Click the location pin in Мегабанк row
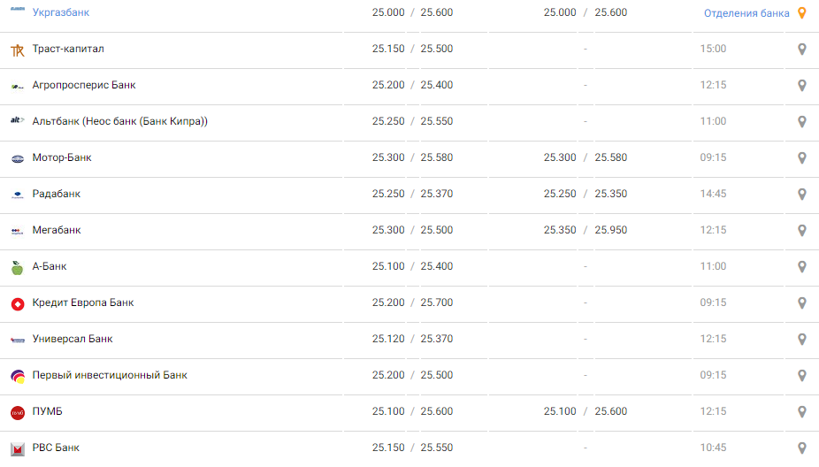Screen dimensions: 819x467 click(802, 231)
